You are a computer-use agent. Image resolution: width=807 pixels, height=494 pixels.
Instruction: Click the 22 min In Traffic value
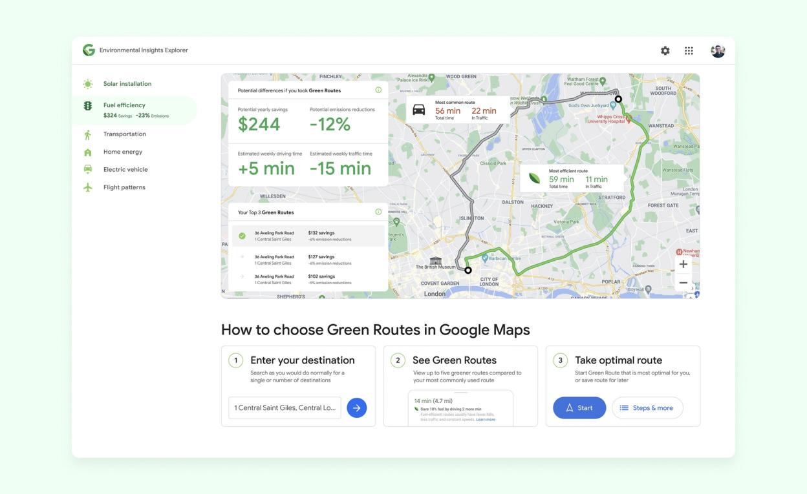(484, 110)
